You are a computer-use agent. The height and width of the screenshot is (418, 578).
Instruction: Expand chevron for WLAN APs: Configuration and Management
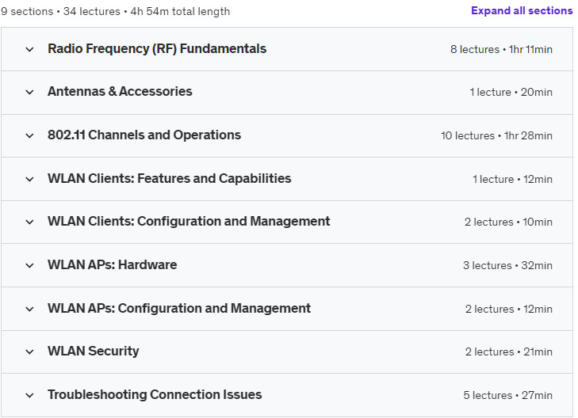point(29,309)
